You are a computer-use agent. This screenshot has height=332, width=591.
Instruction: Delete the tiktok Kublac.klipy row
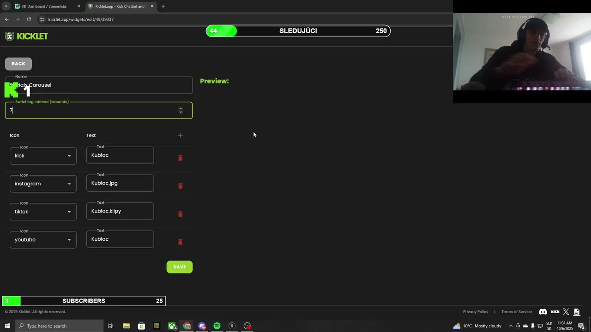click(x=180, y=214)
